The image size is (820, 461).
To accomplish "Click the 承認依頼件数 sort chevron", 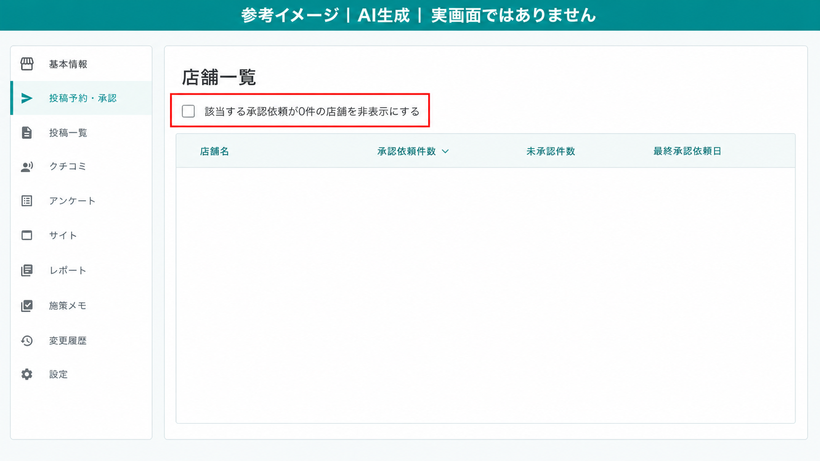I will pyautogui.click(x=445, y=151).
